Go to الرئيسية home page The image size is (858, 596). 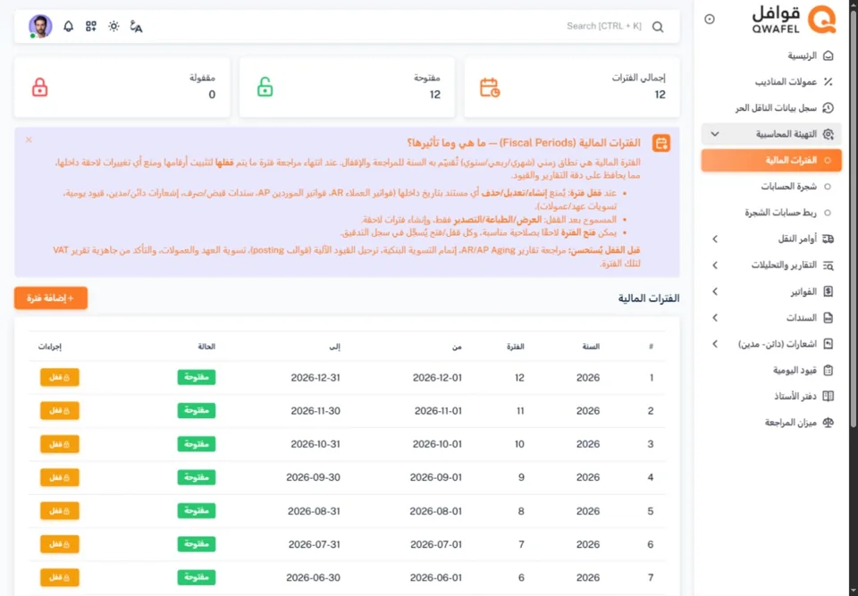(811, 55)
